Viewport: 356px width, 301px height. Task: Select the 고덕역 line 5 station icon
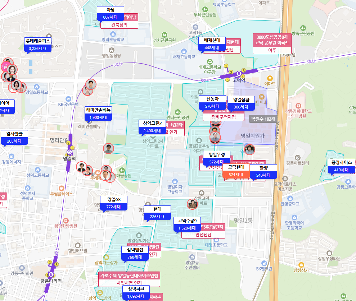click(x=238, y=74)
